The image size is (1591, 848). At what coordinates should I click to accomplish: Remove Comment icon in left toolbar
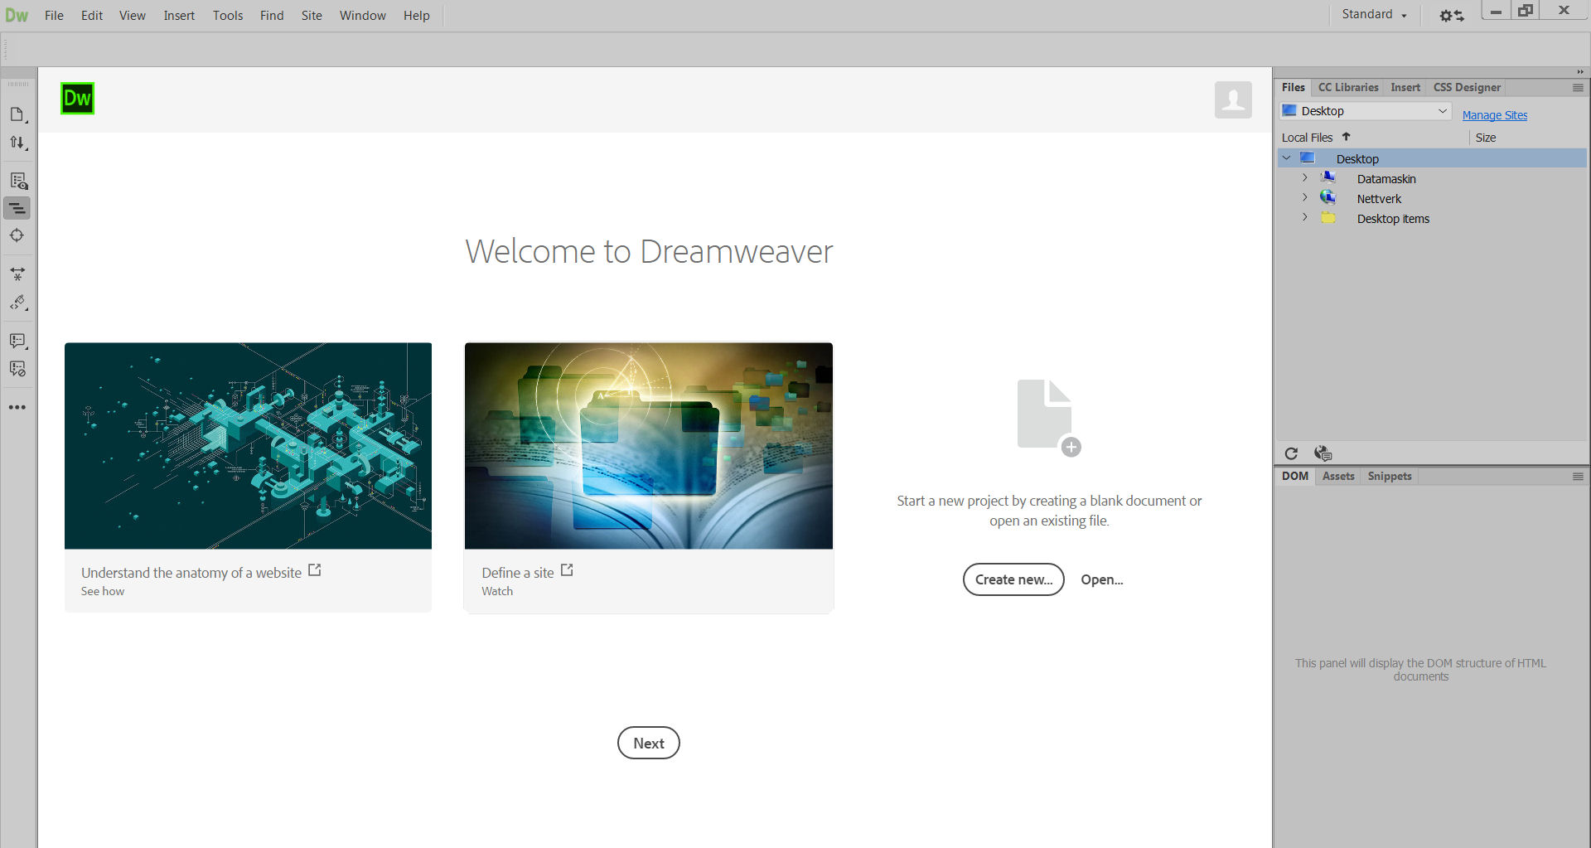coord(17,369)
